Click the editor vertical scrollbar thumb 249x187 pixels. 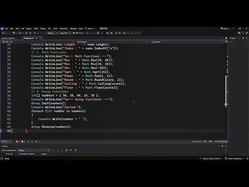point(226,90)
